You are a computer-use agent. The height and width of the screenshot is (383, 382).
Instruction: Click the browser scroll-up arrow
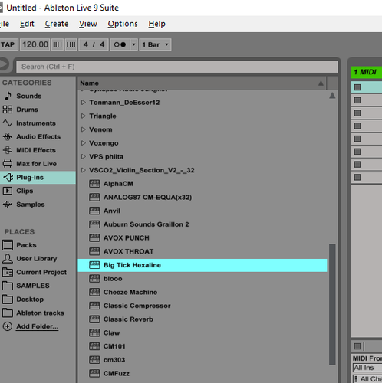[332, 96]
